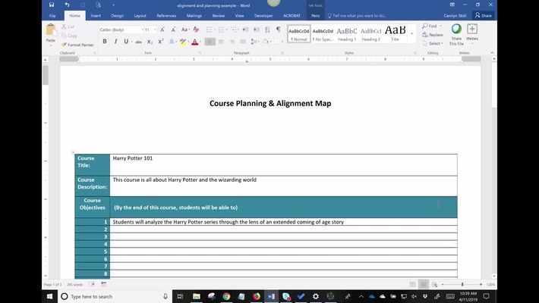Viewport: 539px width, 303px height.
Task: Increase font size with the Grow Font icon
Action: (162, 30)
